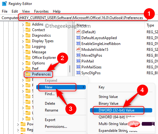Expand the Addins tree node
The height and width of the screenshot is (134, 158).
pos(23,25)
